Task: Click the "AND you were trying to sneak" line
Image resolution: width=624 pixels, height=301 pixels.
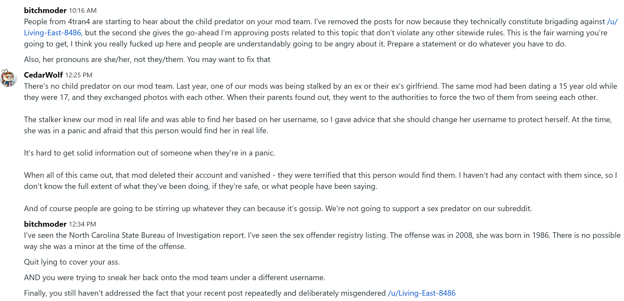Action: pos(174,278)
